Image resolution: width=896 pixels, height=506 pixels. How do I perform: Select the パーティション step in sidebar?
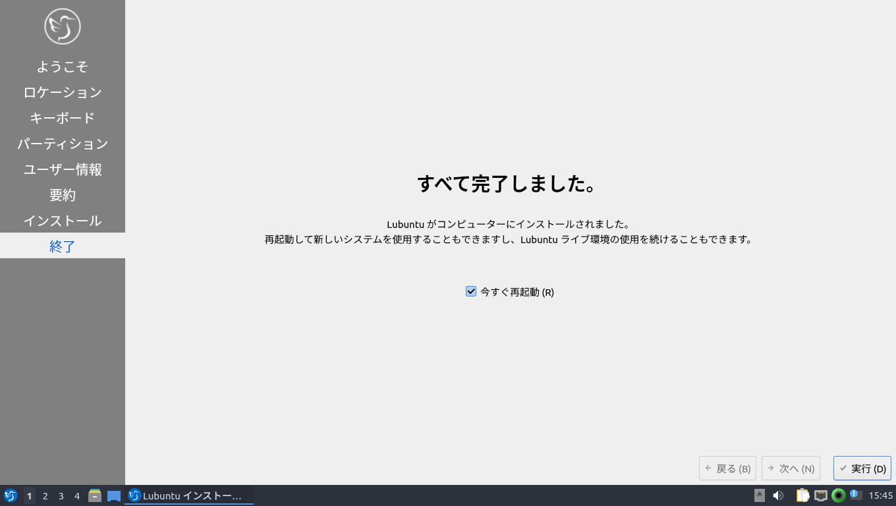(x=63, y=144)
